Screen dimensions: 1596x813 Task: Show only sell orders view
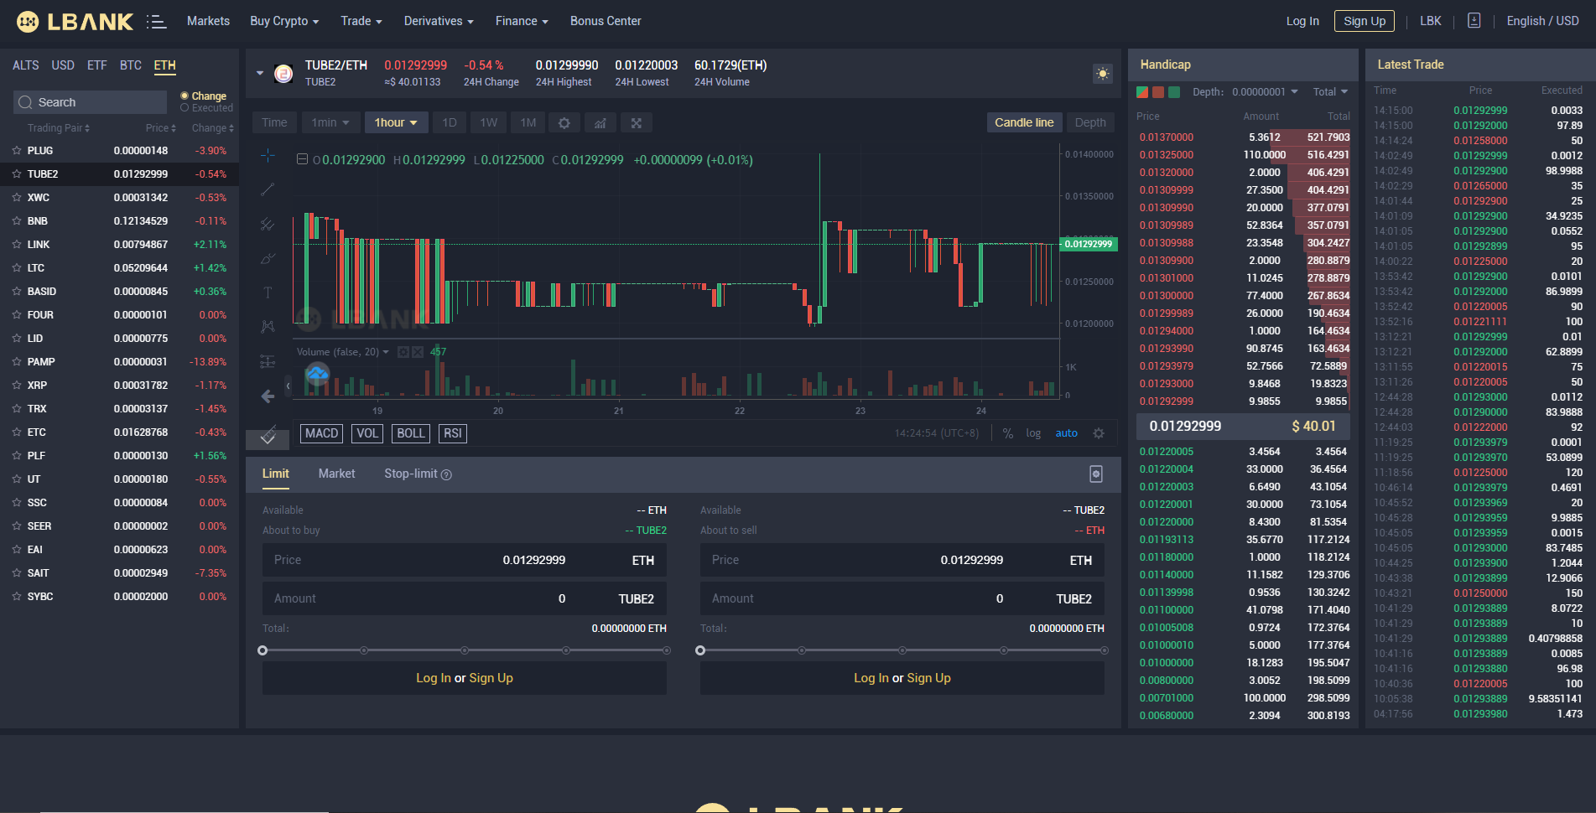click(1158, 92)
